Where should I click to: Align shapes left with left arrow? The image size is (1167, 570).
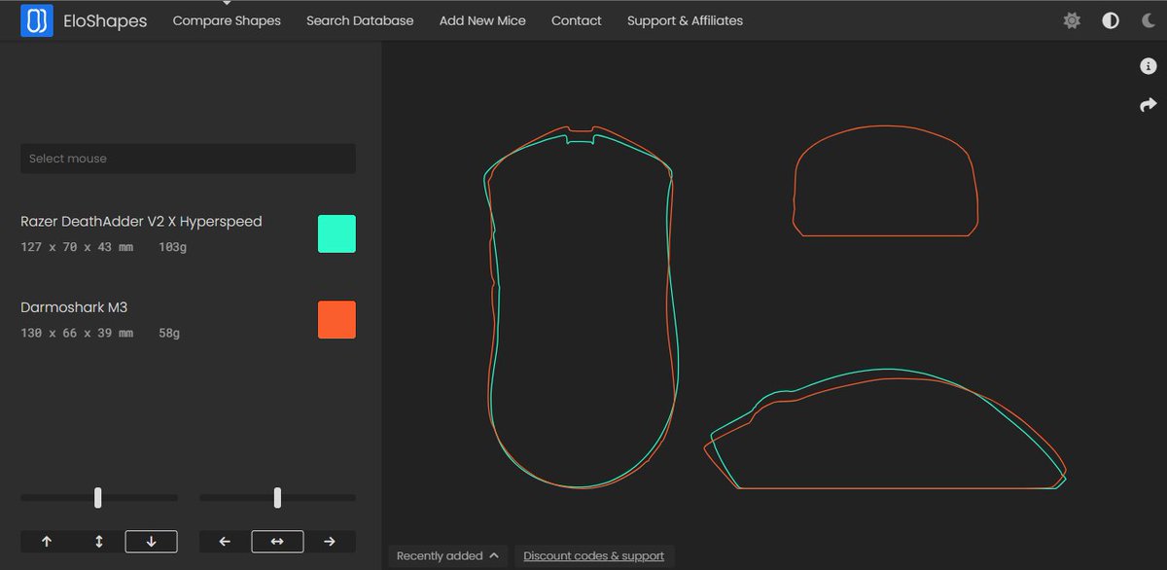(x=223, y=541)
